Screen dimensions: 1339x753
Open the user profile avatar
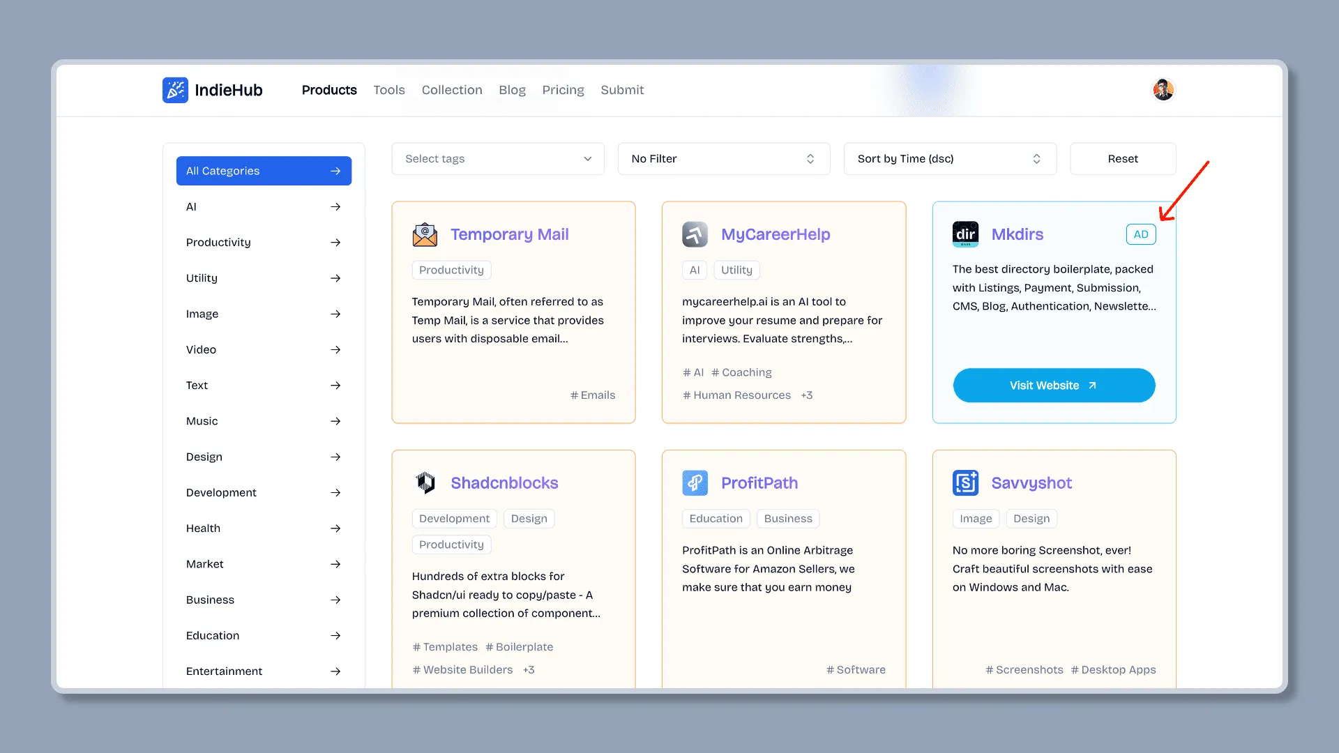[1163, 90]
